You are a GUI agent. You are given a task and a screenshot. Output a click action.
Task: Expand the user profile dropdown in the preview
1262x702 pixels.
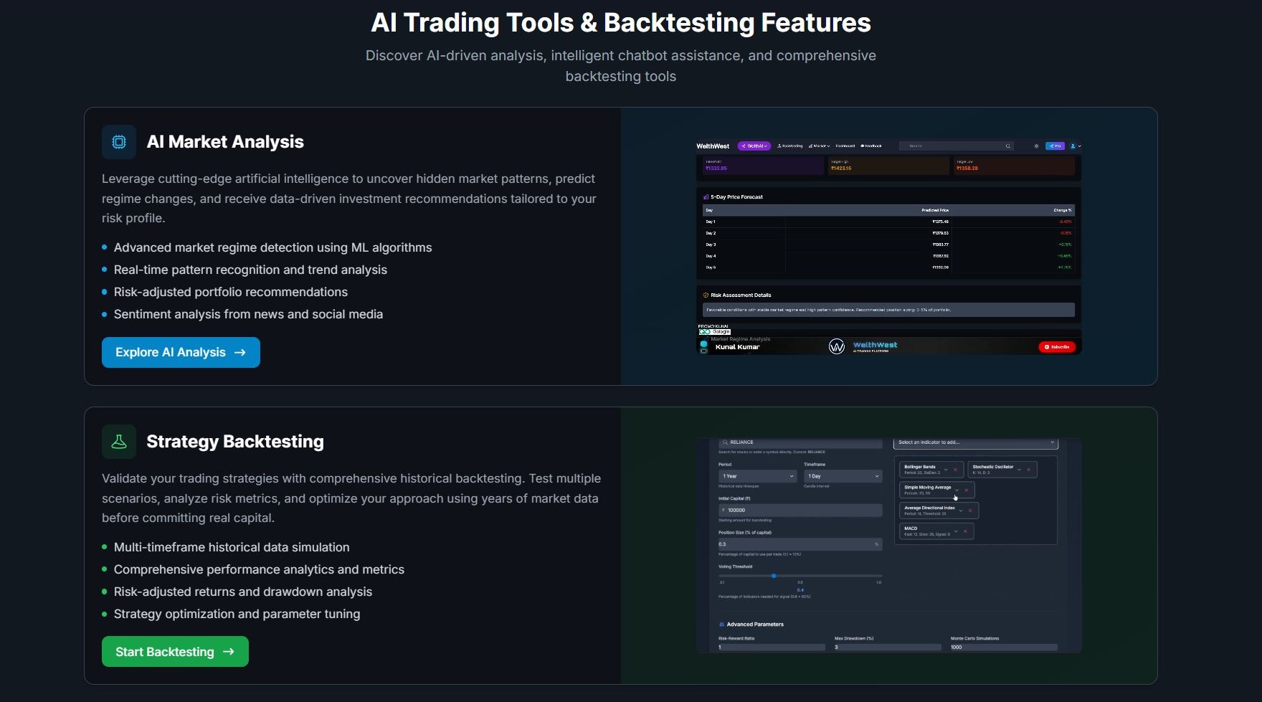coord(1076,146)
